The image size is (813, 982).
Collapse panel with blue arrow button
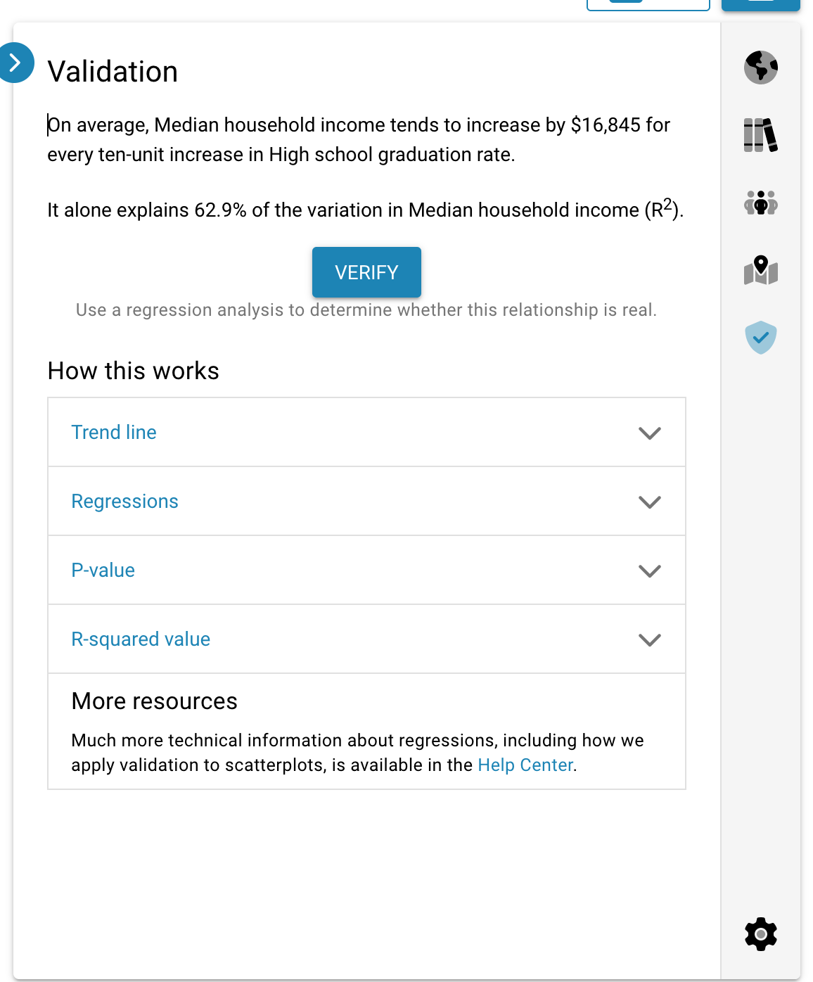[15, 63]
